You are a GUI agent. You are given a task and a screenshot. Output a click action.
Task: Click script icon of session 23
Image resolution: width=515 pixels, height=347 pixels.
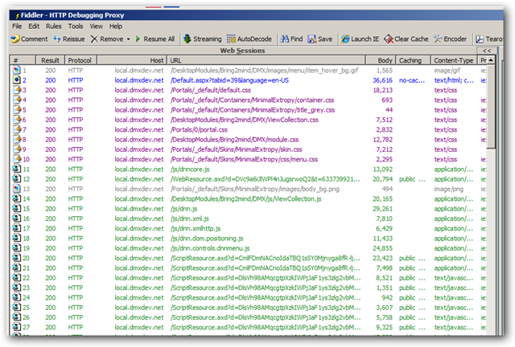[x=16, y=288]
